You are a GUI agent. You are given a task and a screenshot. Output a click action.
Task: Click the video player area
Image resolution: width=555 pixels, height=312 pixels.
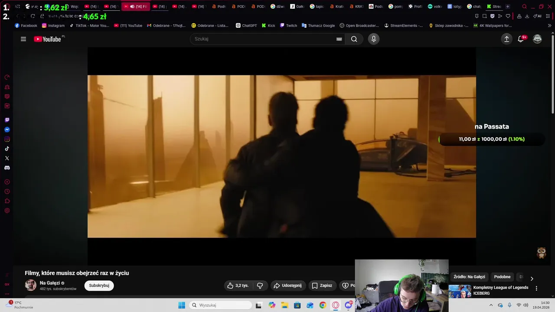[282, 156]
